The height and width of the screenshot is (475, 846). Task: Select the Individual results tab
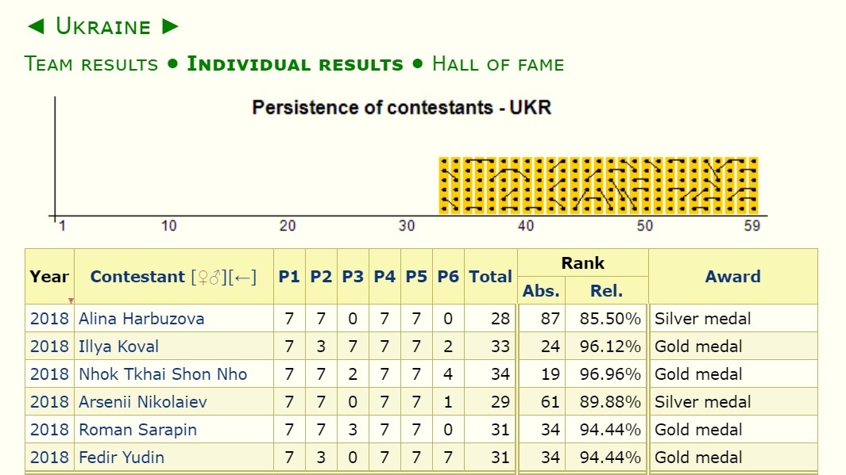pos(295,64)
